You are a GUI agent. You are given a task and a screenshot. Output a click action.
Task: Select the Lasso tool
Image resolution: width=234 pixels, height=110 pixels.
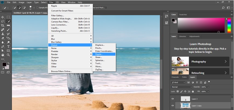(3, 21)
